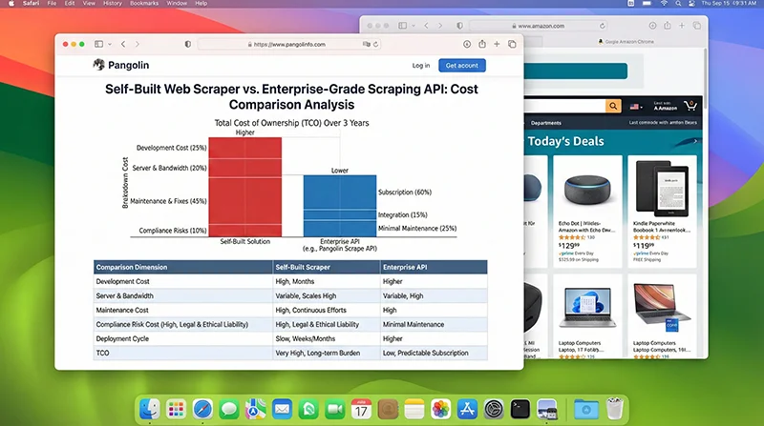
Task: Click the Get account button
Action: coord(461,65)
